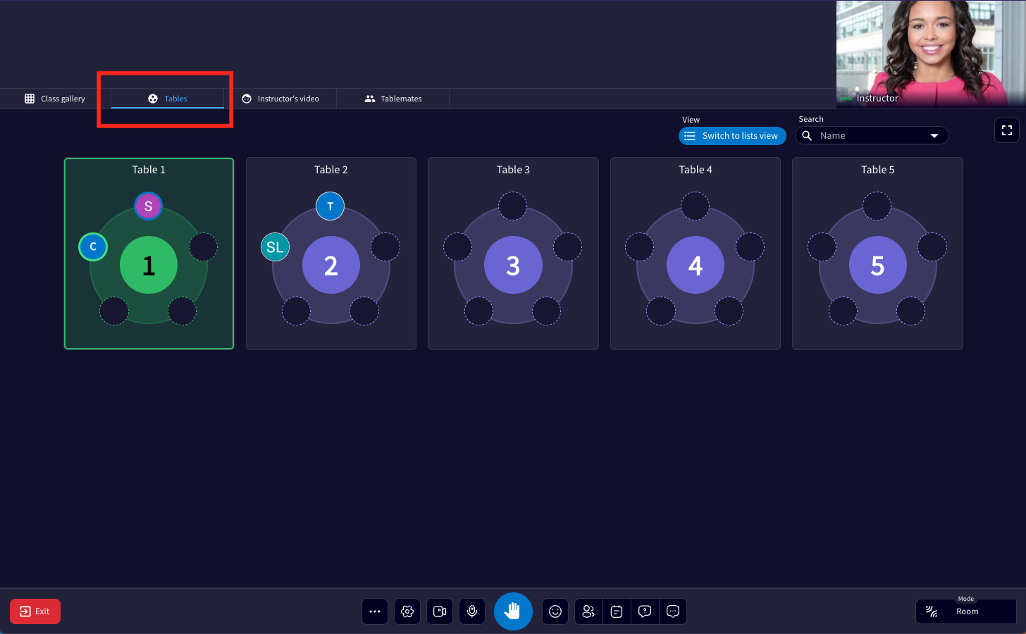Join via the number 3 table circle

tap(513, 265)
